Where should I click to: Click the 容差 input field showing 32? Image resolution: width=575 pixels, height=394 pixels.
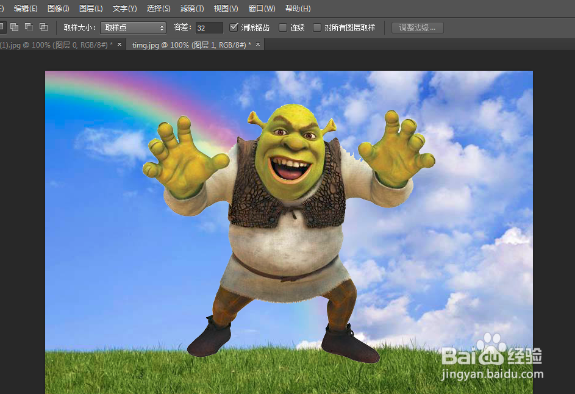(209, 28)
